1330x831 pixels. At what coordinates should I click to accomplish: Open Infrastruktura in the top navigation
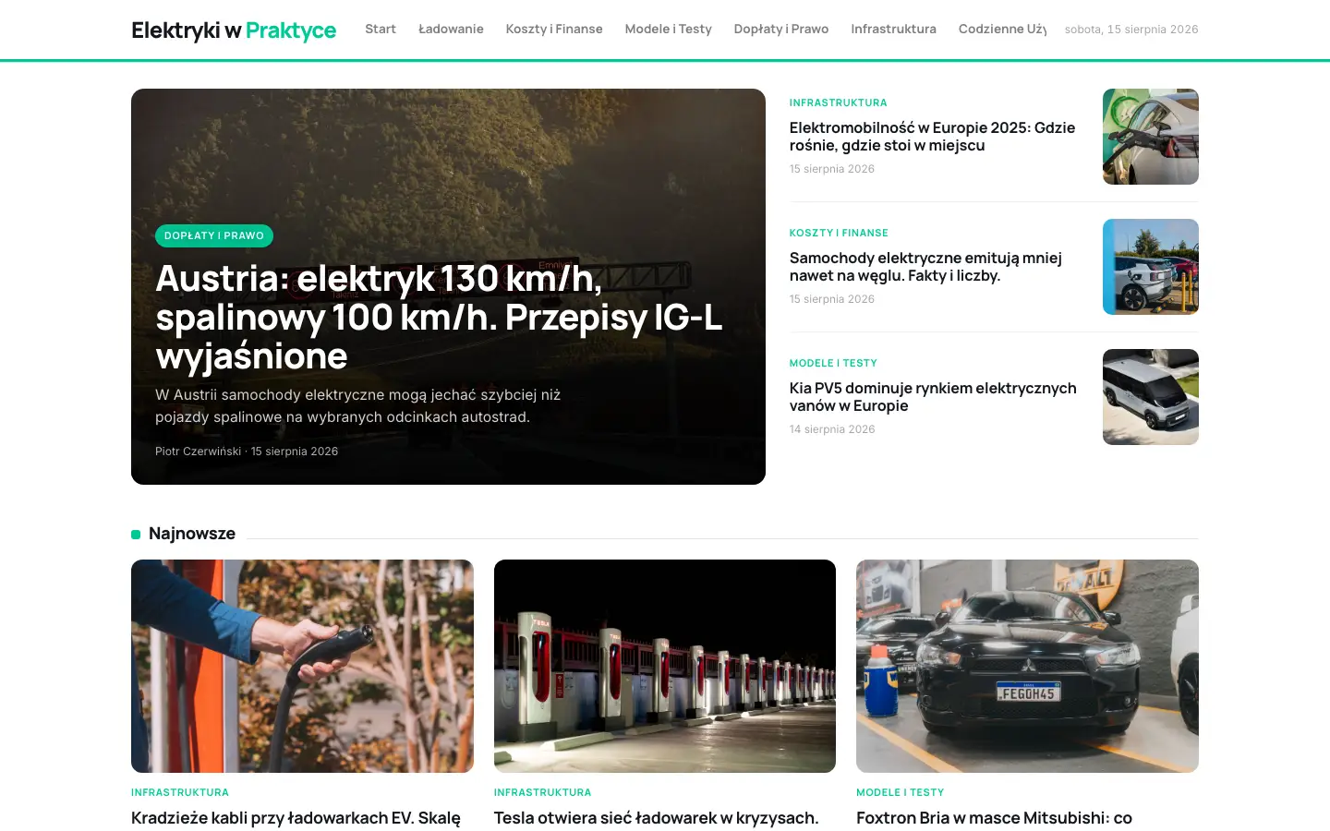click(x=893, y=30)
